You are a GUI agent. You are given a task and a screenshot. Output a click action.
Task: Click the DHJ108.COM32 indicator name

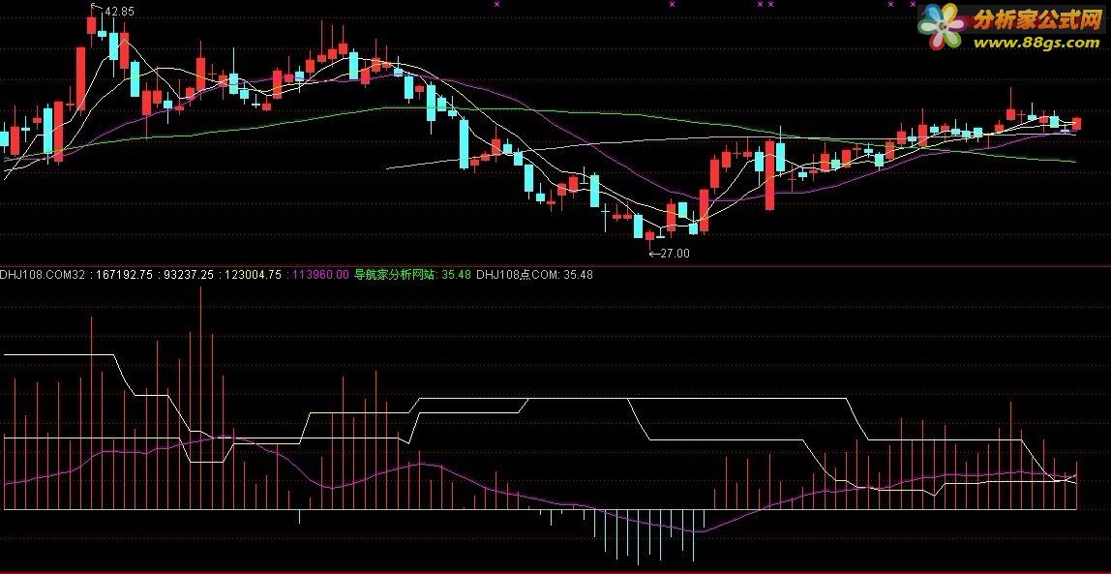44,275
